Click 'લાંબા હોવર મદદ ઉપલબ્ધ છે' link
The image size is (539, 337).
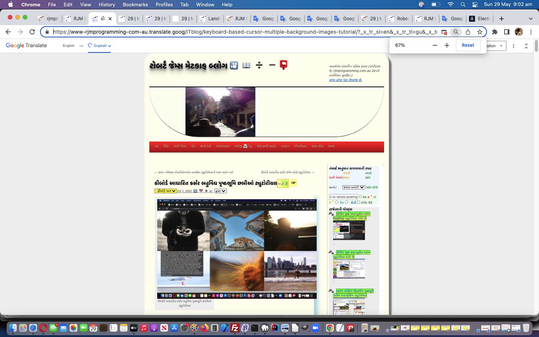click(x=345, y=80)
